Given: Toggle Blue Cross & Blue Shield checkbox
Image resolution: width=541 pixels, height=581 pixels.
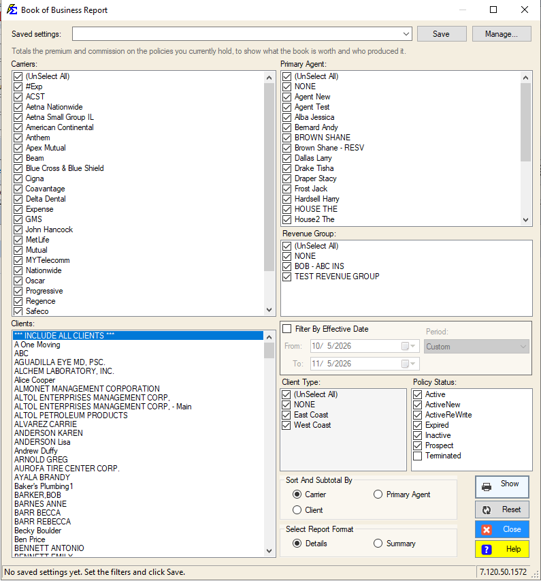Looking at the screenshot, I should 18,169.
